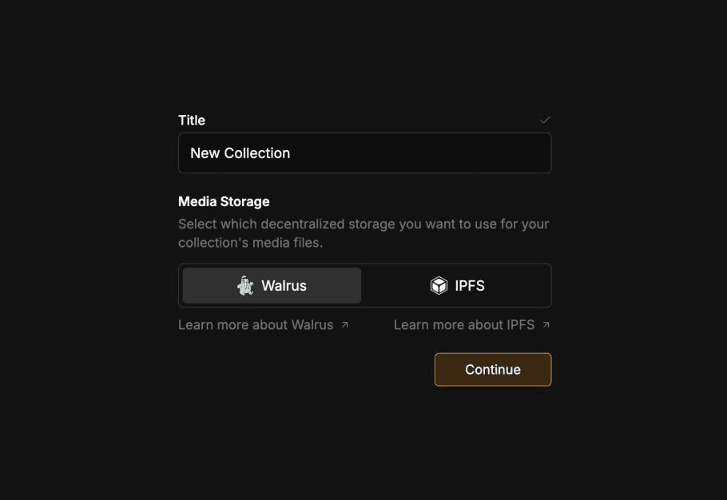The width and height of the screenshot is (727, 500).
Task: Click the word Walrus in storage selector
Action: (284, 285)
